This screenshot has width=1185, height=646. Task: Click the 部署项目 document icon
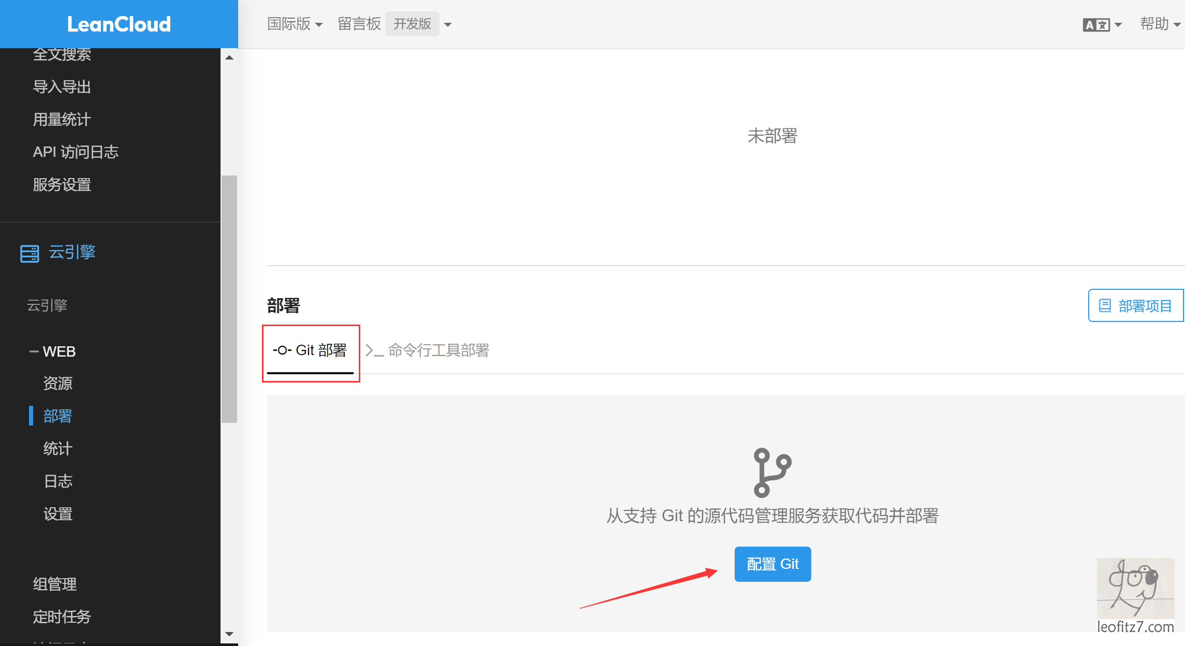[1105, 305]
